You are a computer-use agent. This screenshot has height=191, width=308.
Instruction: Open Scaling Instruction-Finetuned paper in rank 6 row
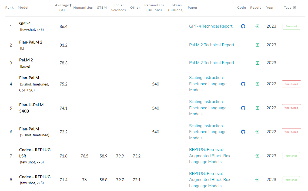pos(207,132)
